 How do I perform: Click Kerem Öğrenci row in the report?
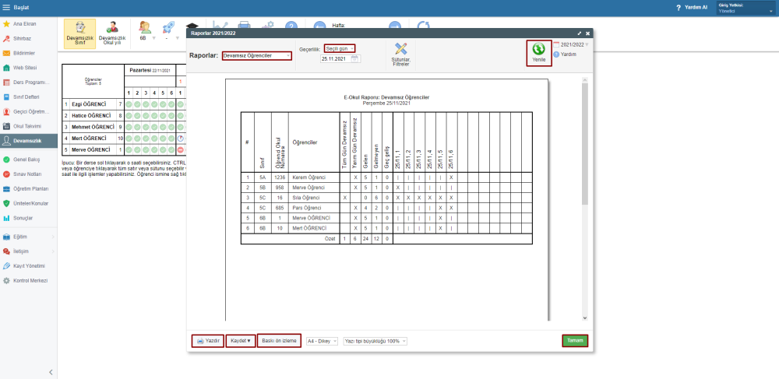coord(386,177)
